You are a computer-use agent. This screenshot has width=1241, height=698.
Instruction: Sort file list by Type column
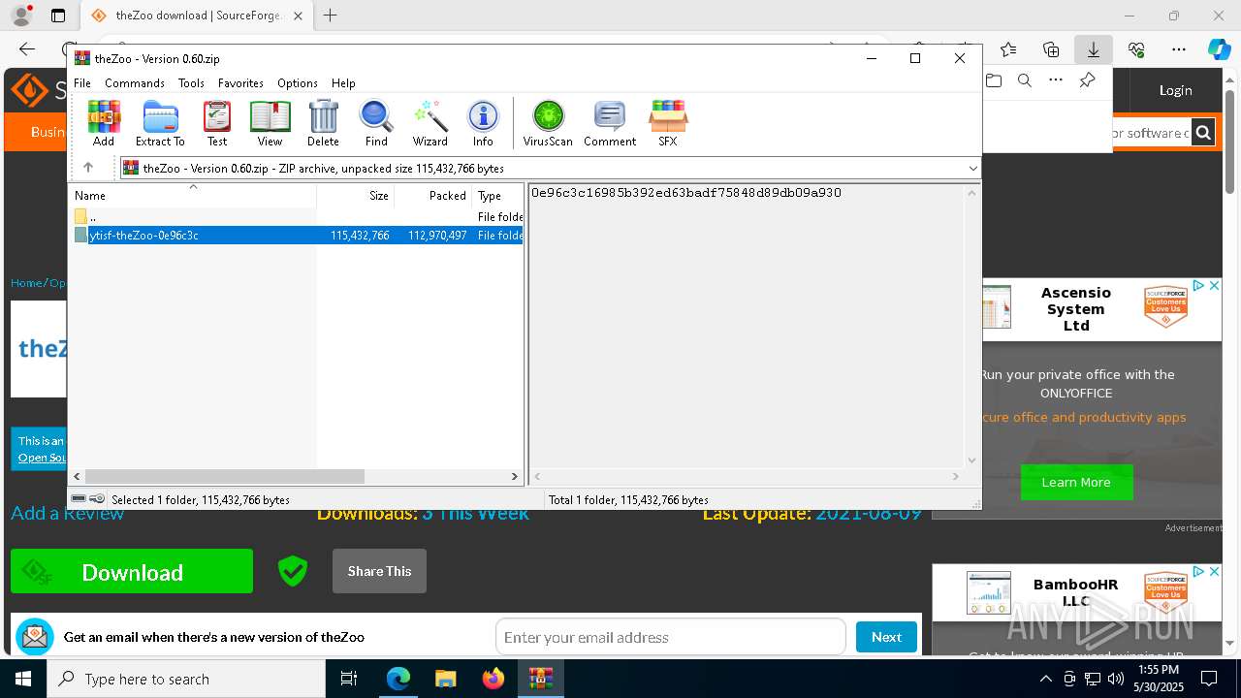[497, 195]
